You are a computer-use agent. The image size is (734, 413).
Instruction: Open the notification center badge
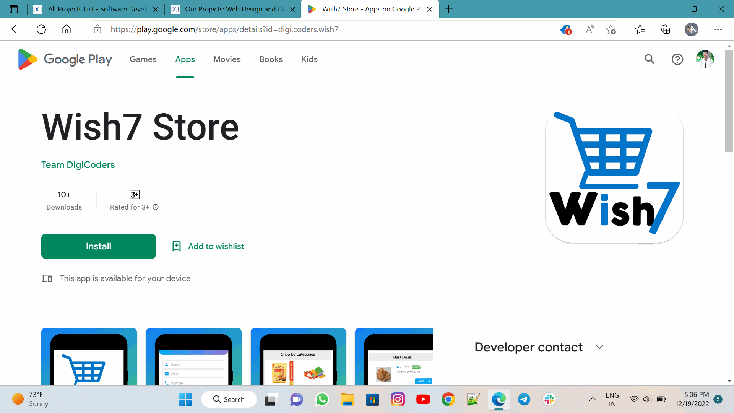[x=718, y=399]
